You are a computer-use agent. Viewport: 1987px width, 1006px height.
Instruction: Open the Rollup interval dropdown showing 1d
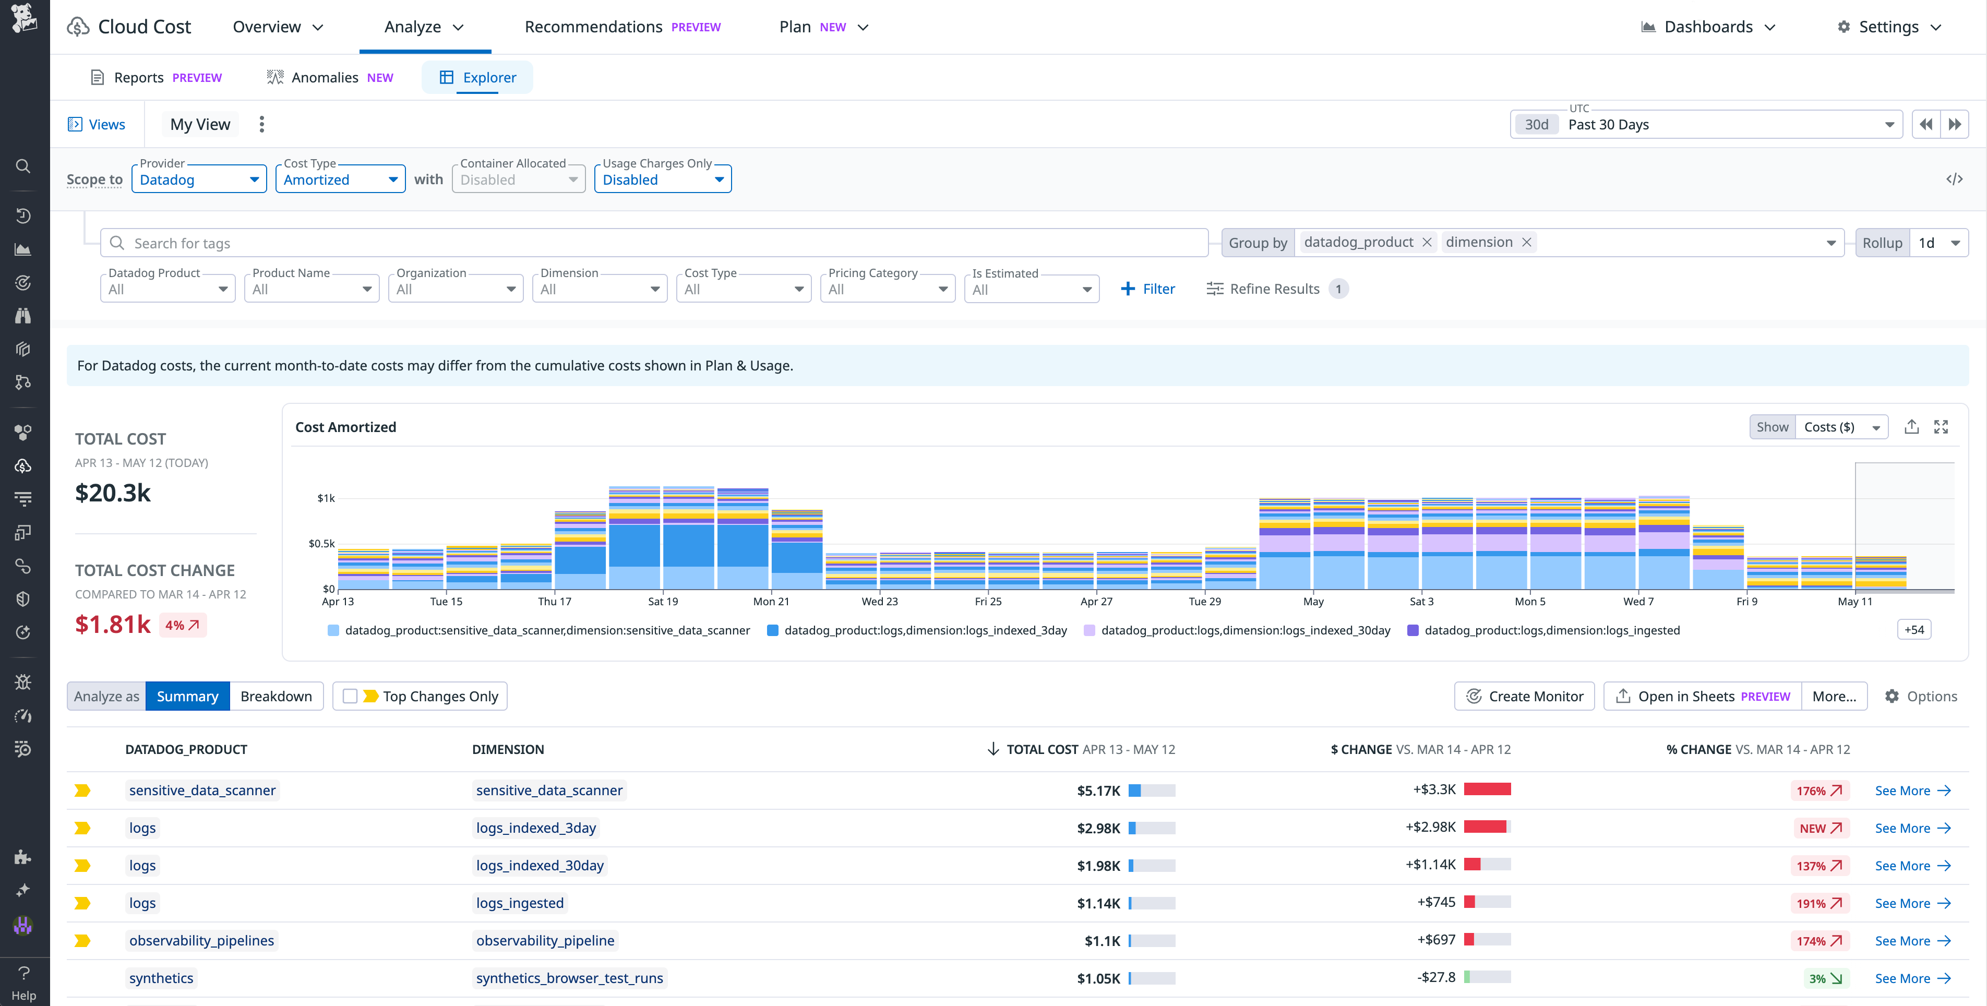tap(1937, 242)
